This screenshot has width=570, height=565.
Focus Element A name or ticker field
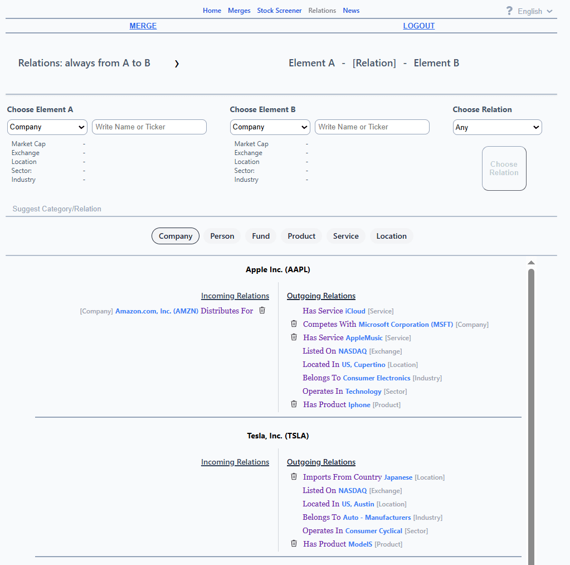tap(149, 127)
